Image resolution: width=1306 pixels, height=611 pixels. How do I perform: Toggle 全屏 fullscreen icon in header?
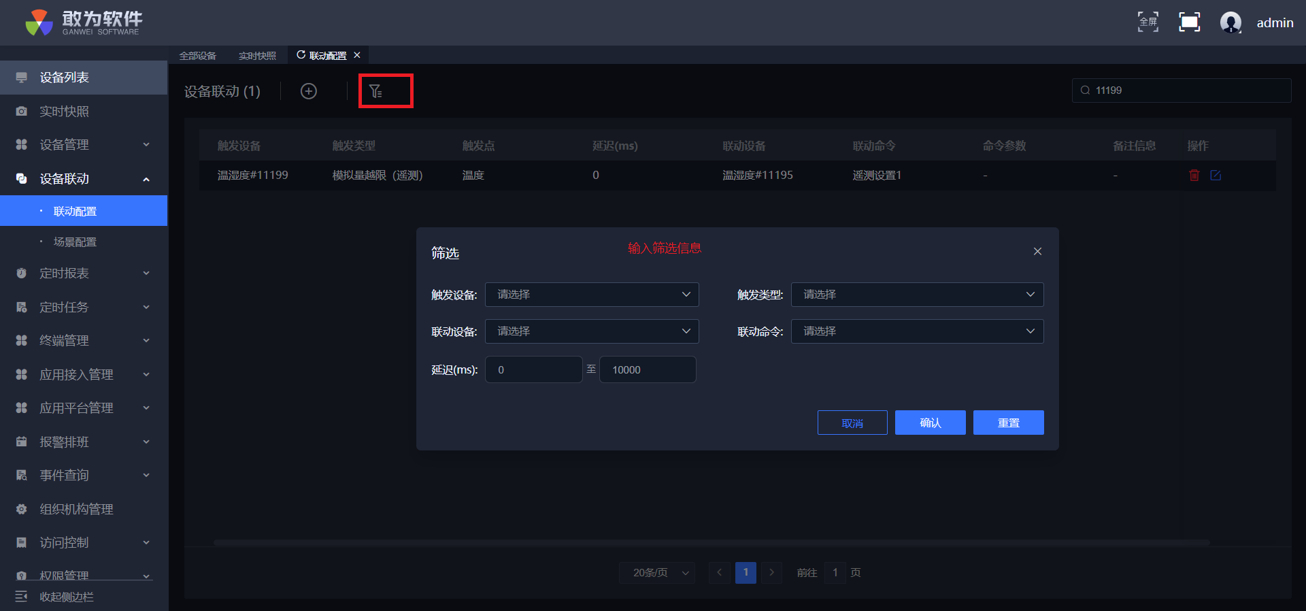1148,22
